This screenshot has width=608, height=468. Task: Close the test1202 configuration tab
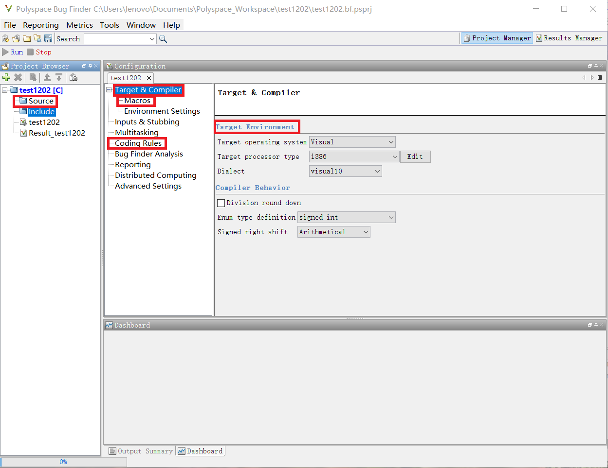click(149, 78)
